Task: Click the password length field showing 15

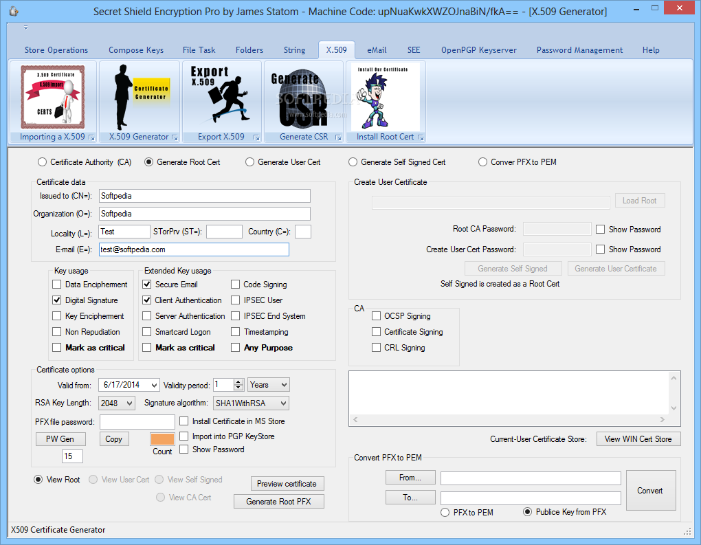Action: click(x=72, y=456)
